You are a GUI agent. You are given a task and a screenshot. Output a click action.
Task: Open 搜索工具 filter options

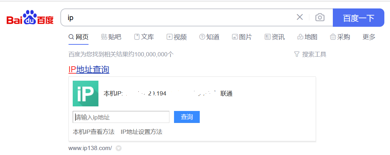click(x=310, y=54)
